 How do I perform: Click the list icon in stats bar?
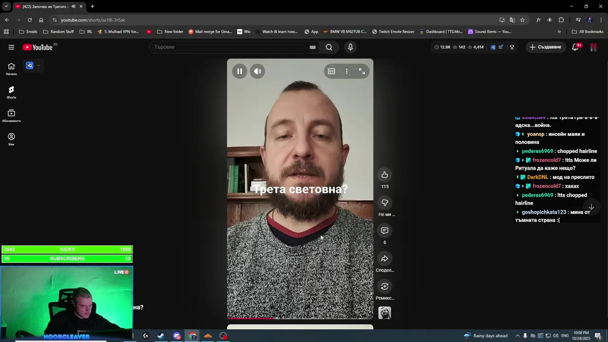point(501,47)
